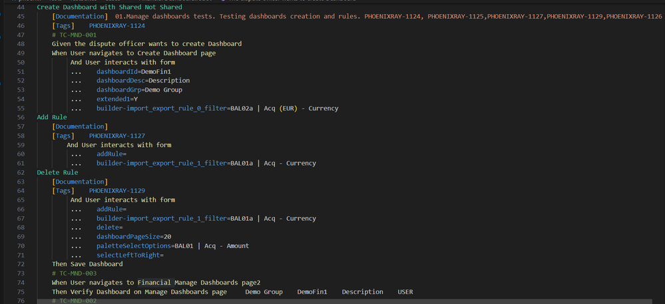The height and width of the screenshot is (304, 665).
Task: Click the "Delete Rule" test case name
Action: coord(57,172)
